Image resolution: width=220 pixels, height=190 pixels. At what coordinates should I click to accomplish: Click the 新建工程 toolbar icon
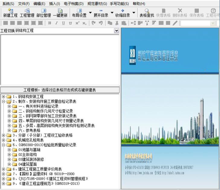click(10, 13)
